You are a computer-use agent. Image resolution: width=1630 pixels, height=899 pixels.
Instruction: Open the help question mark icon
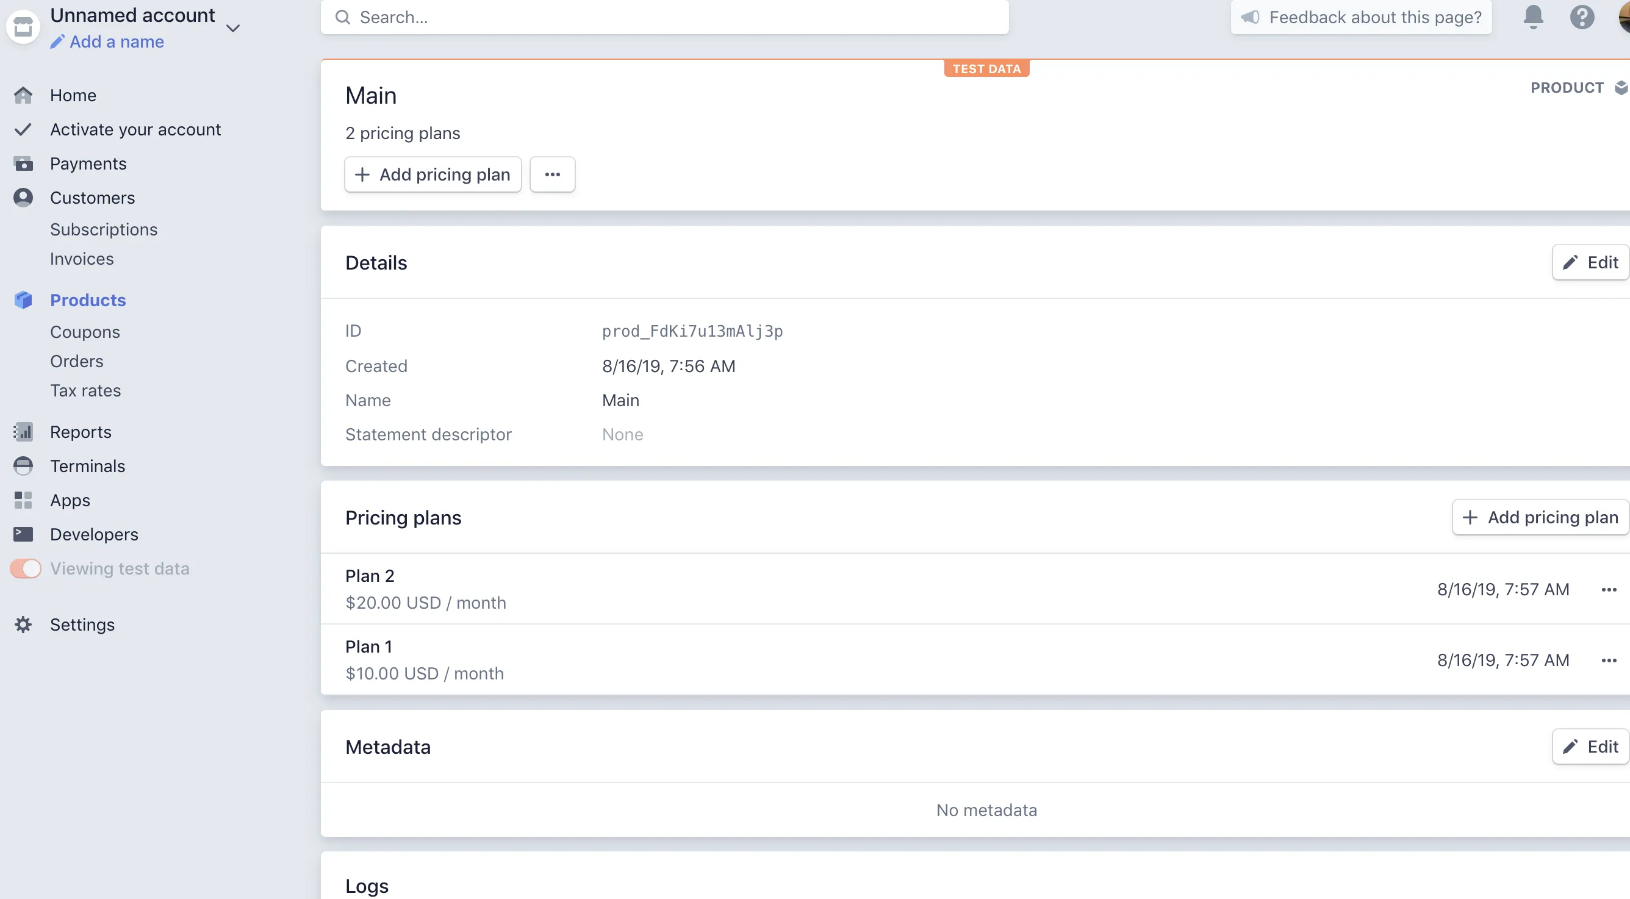pyautogui.click(x=1581, y=17)
